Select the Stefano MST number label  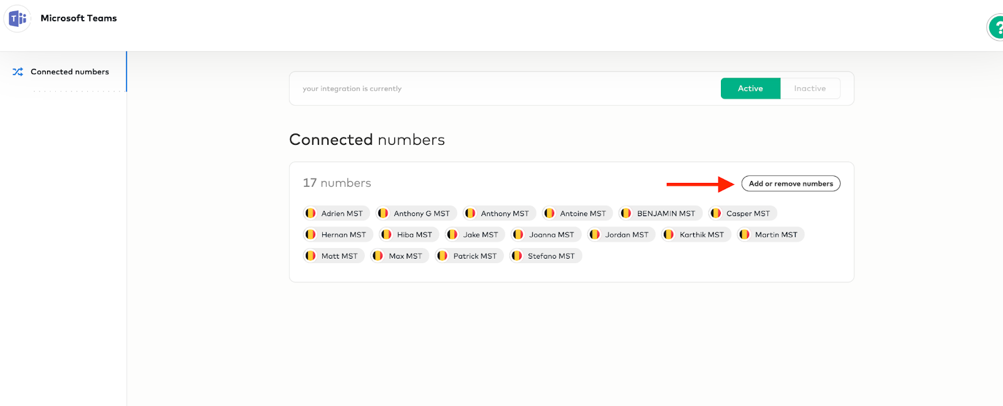(x=551, y=256)
